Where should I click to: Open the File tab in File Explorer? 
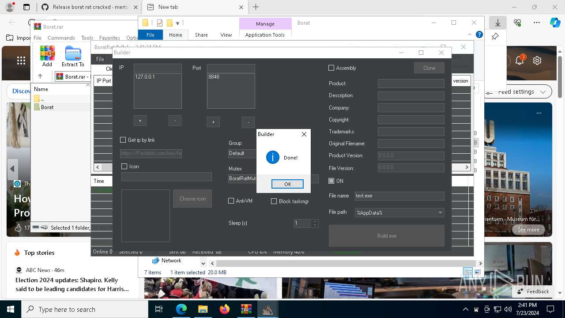151,35
